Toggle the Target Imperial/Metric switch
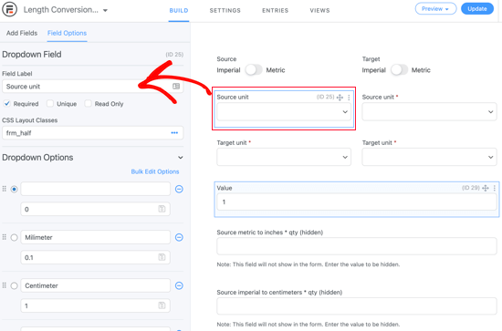The width and height of the screenshot is (502, 331). [399, 69]
